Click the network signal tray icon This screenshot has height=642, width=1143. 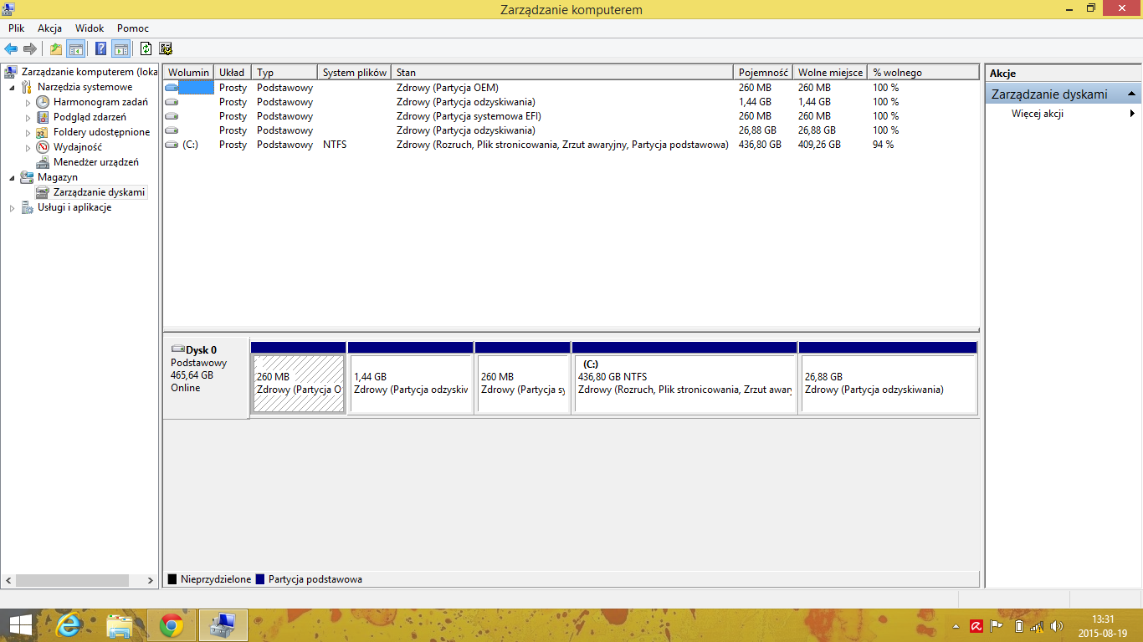[1037, 625]
